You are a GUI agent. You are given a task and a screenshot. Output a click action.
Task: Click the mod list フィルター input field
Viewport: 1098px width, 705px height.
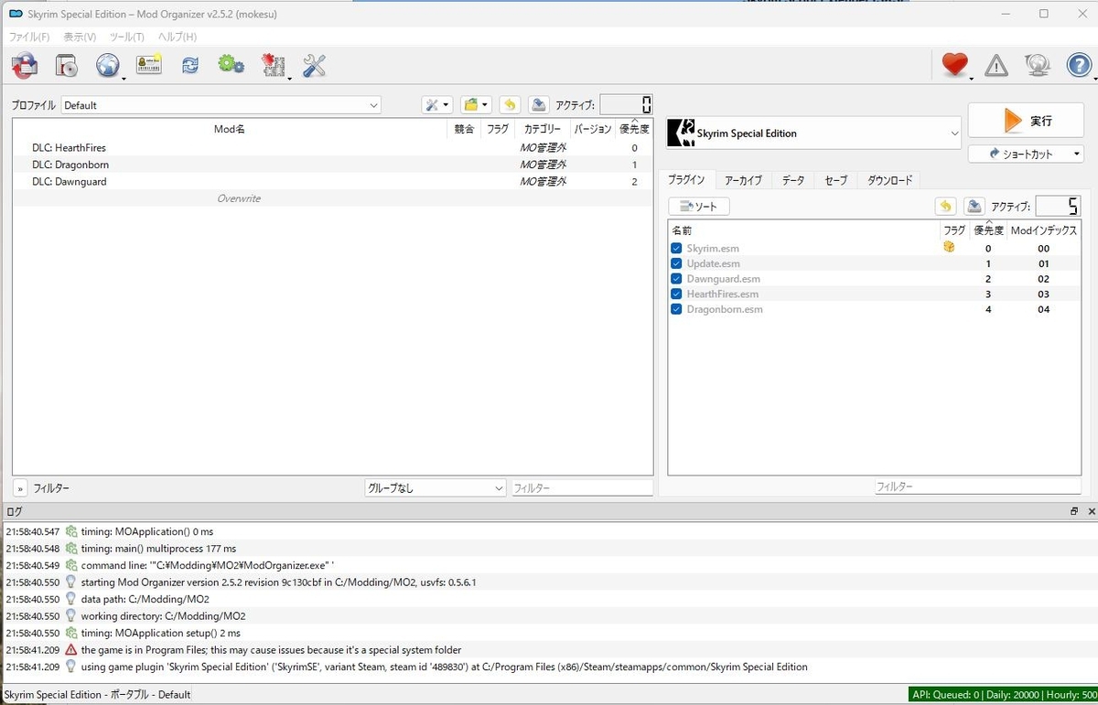(x=582, y=488)
